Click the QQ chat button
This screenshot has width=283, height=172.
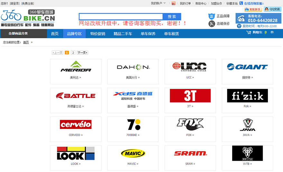pos(272,9)
